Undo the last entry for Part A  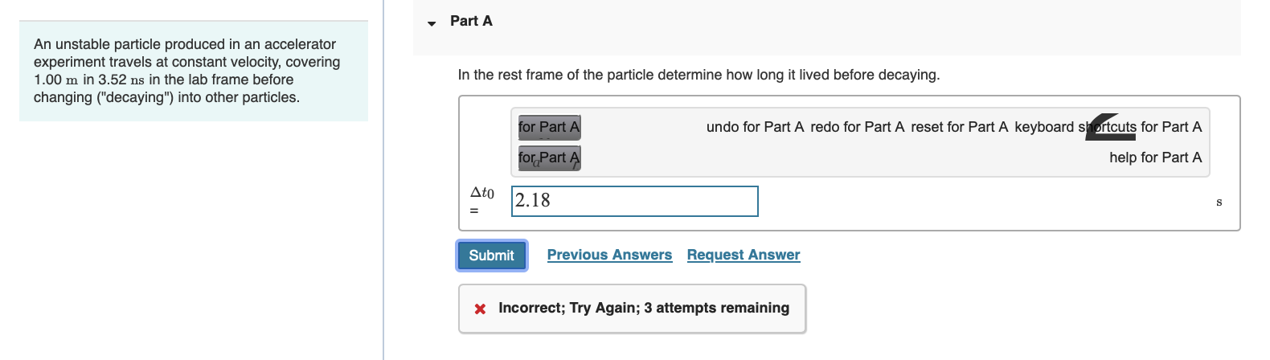[x=755, y=127]
